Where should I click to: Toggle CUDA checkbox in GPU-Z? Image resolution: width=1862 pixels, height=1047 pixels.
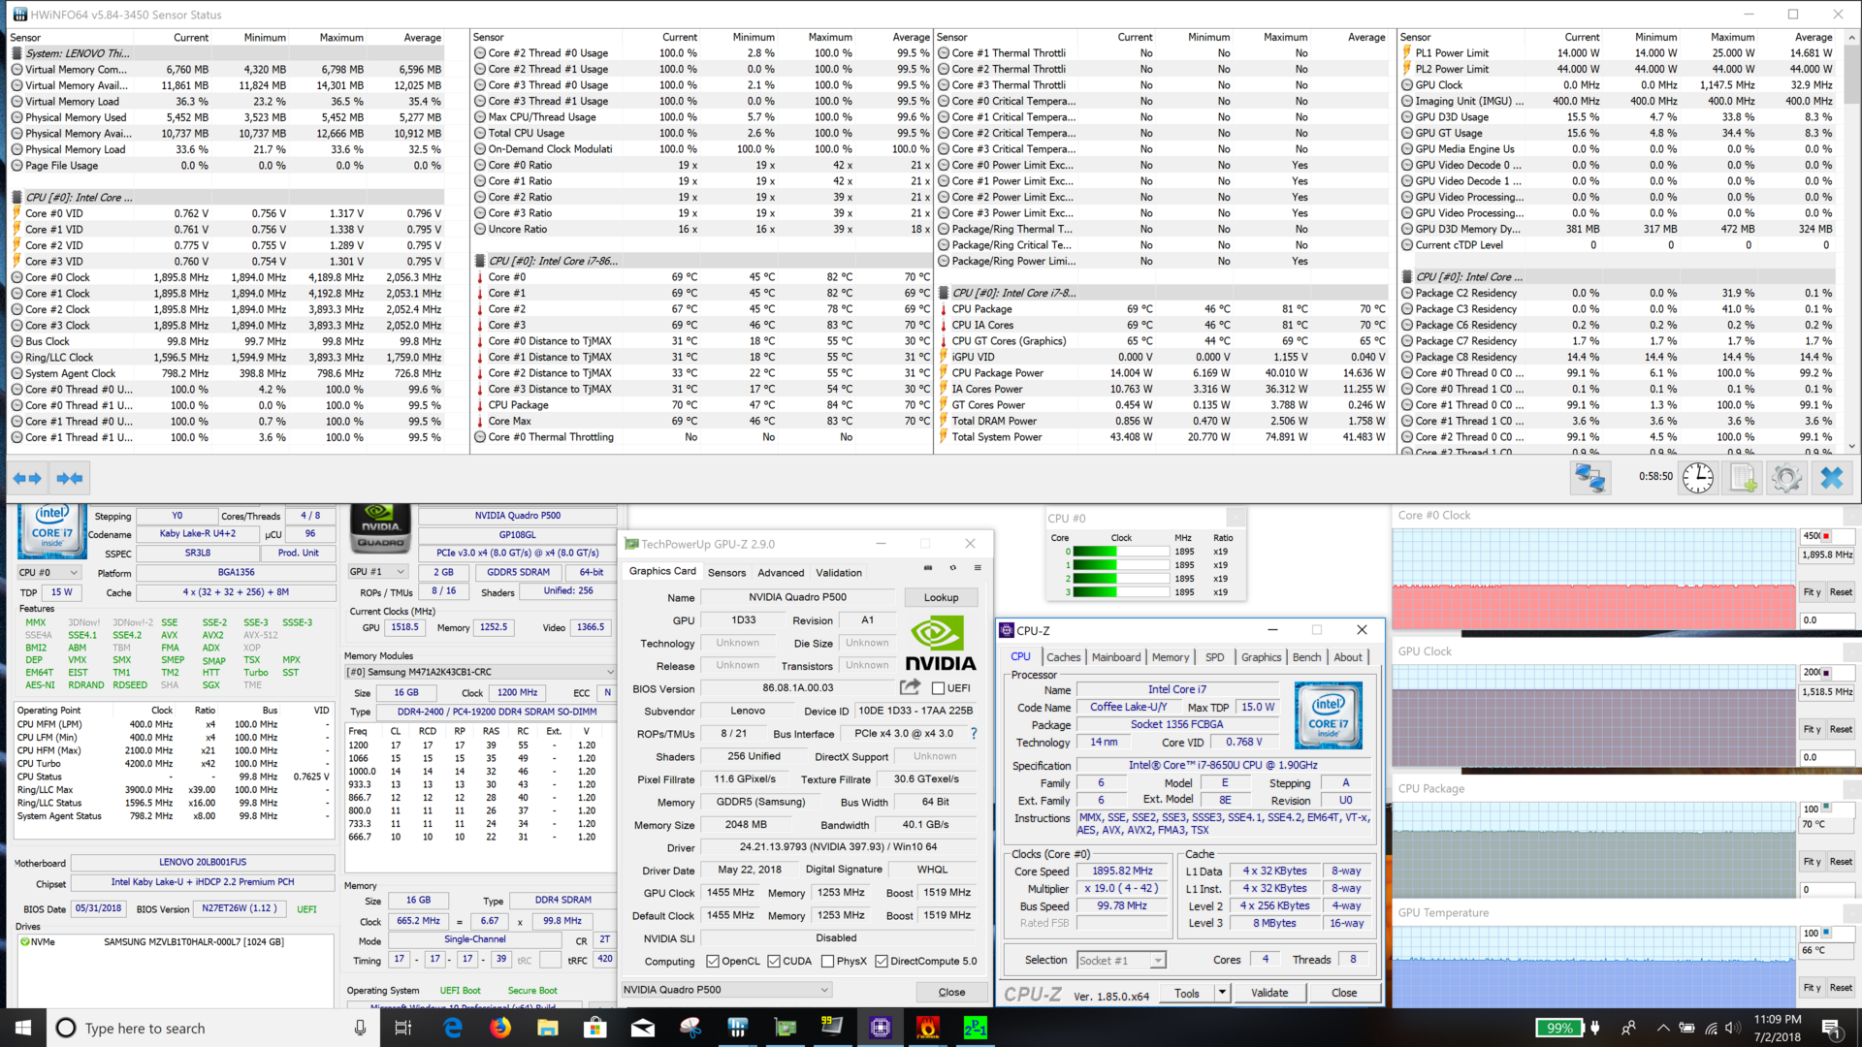pos(774,962)
